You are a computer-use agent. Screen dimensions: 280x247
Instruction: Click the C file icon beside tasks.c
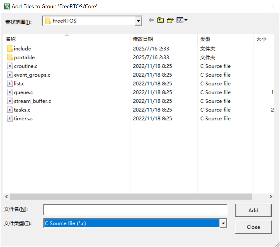coord(10,110)
